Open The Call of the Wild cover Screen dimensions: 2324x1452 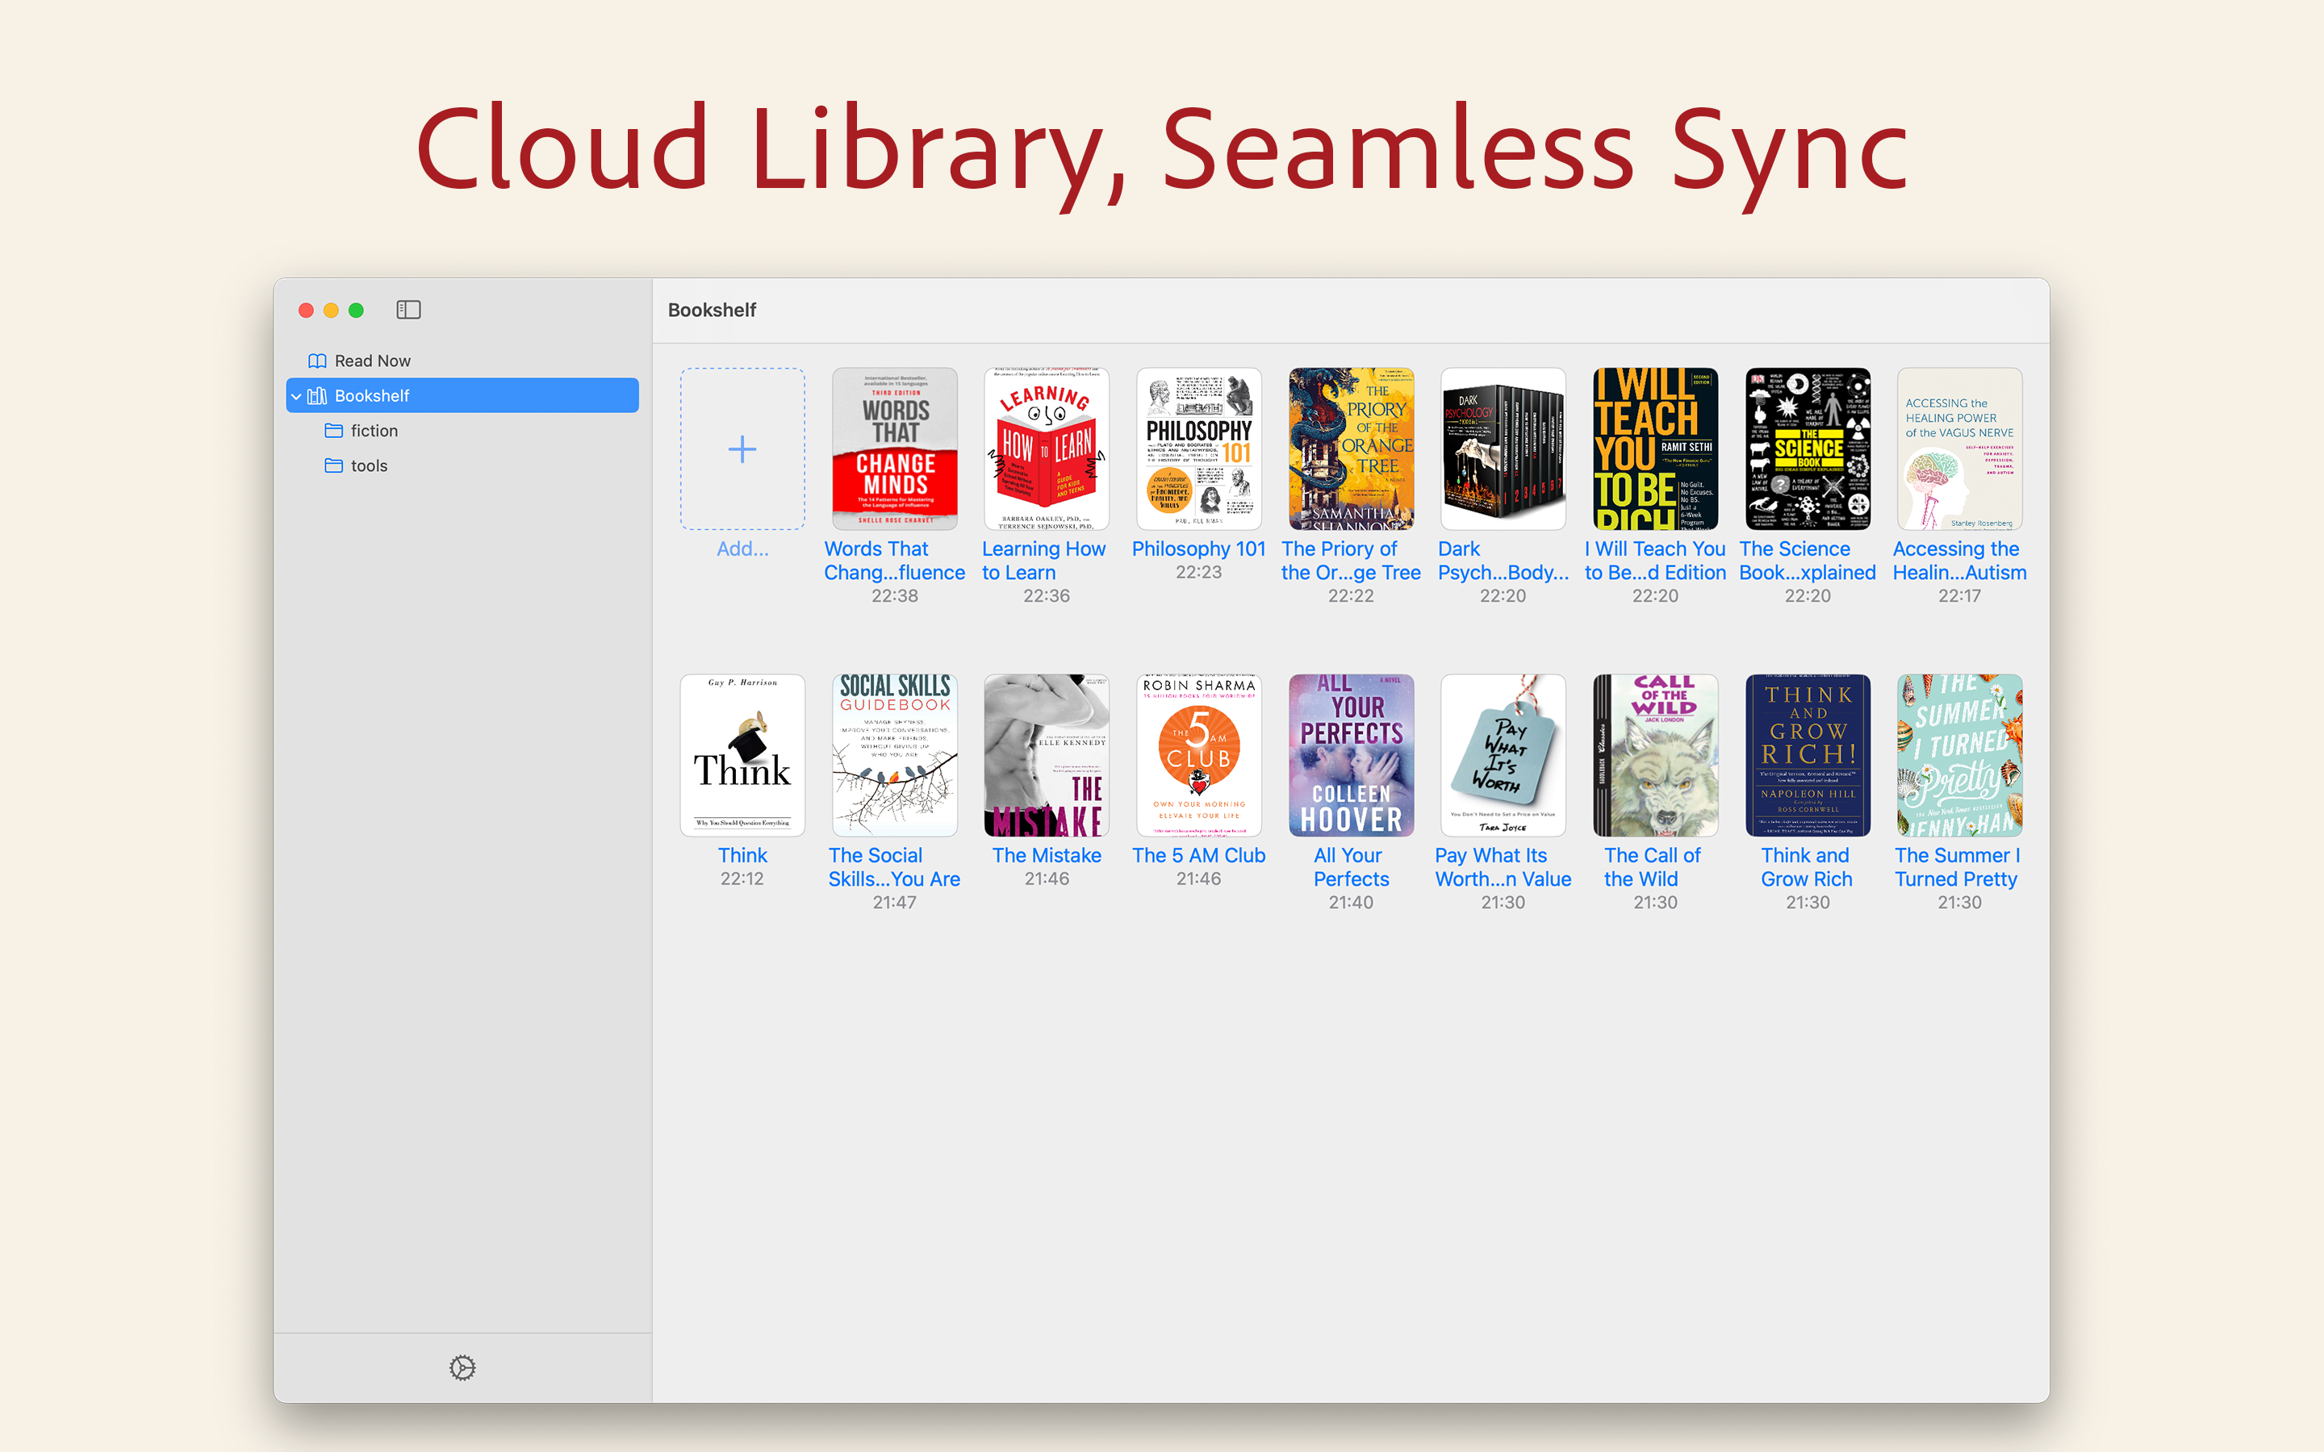[1656, 755]
